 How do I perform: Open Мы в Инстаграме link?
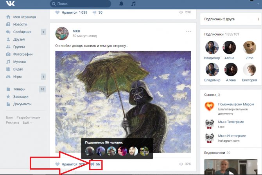pos(232,136)
